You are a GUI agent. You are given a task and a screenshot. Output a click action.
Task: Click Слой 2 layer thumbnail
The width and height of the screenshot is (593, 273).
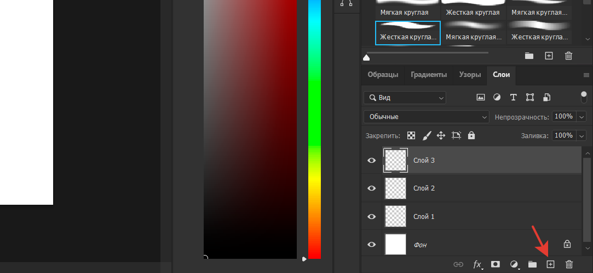[395, 188]
